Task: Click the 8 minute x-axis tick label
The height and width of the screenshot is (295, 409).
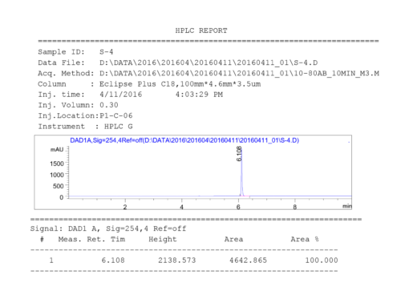Action: coord(294,207)
